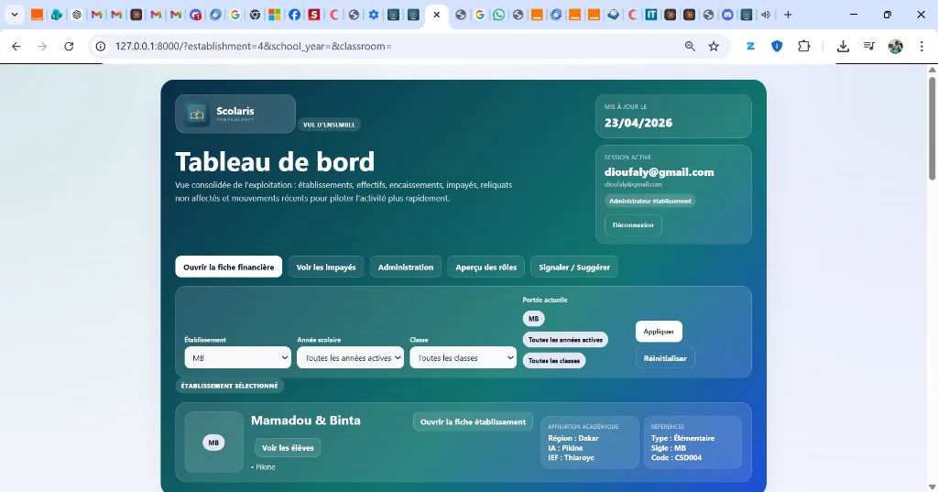Click the Région : Dakar text
The height and width of the screenshot is (492, 938).
[573, 438]
